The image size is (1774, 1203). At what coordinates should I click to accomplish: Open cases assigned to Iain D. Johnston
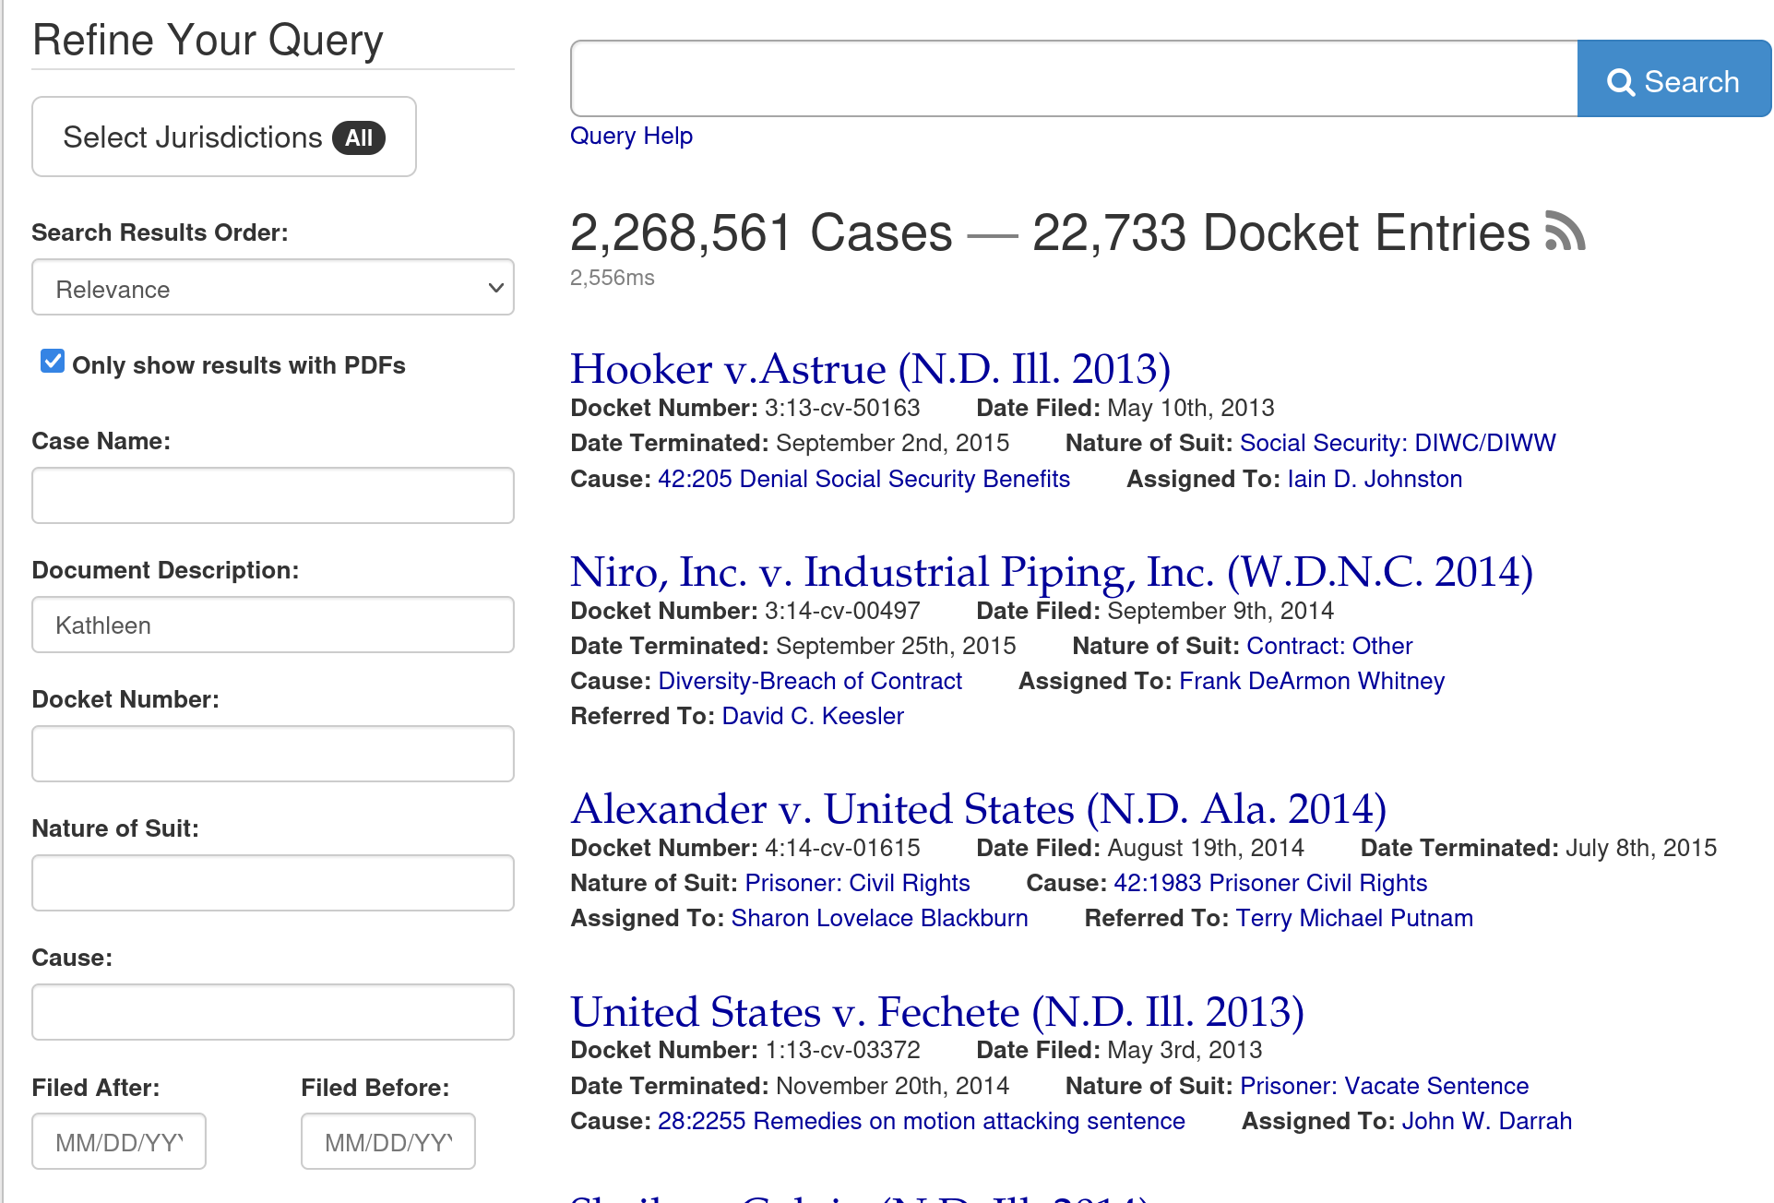(1374, 479)
